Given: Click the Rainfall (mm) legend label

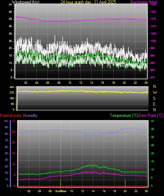Looking at the screenshot, I should click(x=11, y=115).
